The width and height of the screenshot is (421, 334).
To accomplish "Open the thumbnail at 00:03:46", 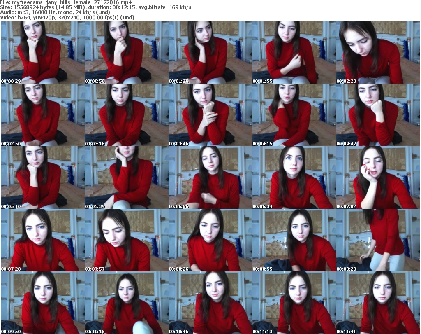I will coord(210,115).
